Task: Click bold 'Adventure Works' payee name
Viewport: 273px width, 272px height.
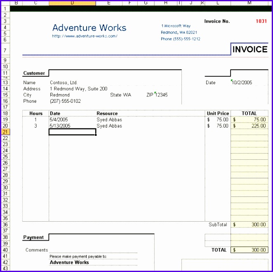Action: click(x=69, y=263)
